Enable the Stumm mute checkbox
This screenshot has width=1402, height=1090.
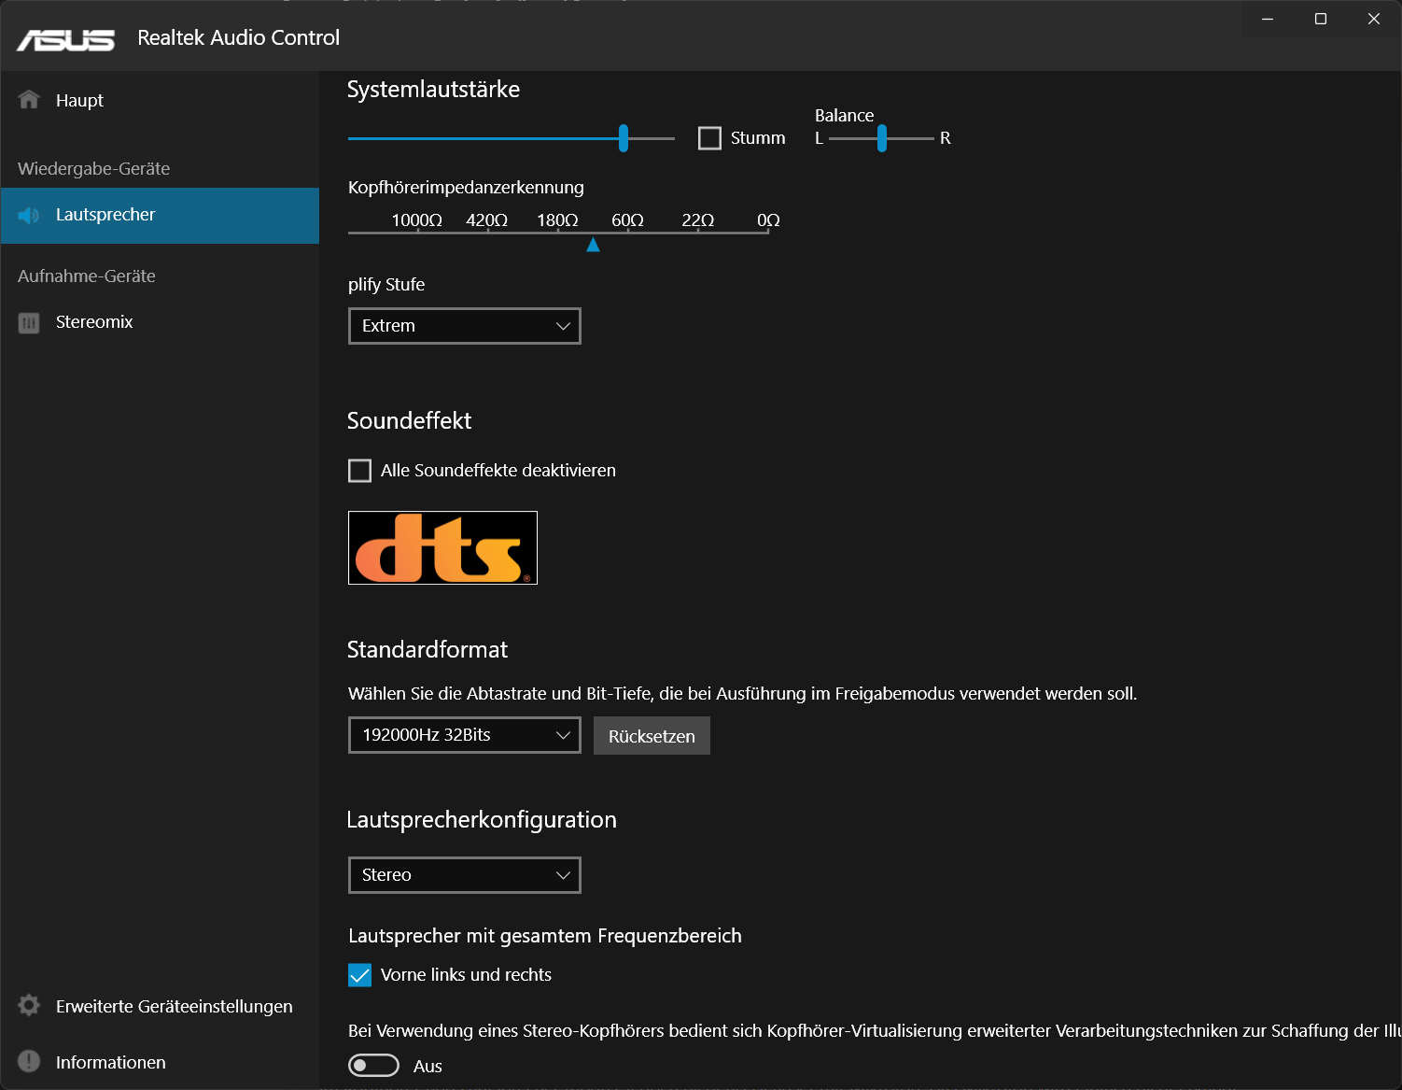[709, 138]
